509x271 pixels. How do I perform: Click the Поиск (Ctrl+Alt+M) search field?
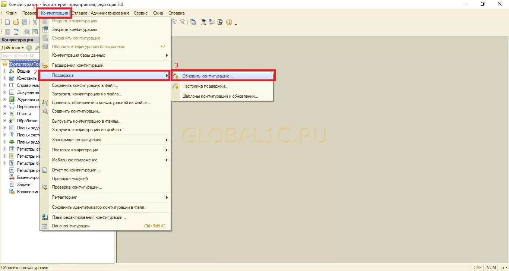coord(20,56)
